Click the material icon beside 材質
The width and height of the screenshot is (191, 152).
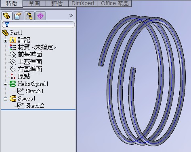pos(13,47)
